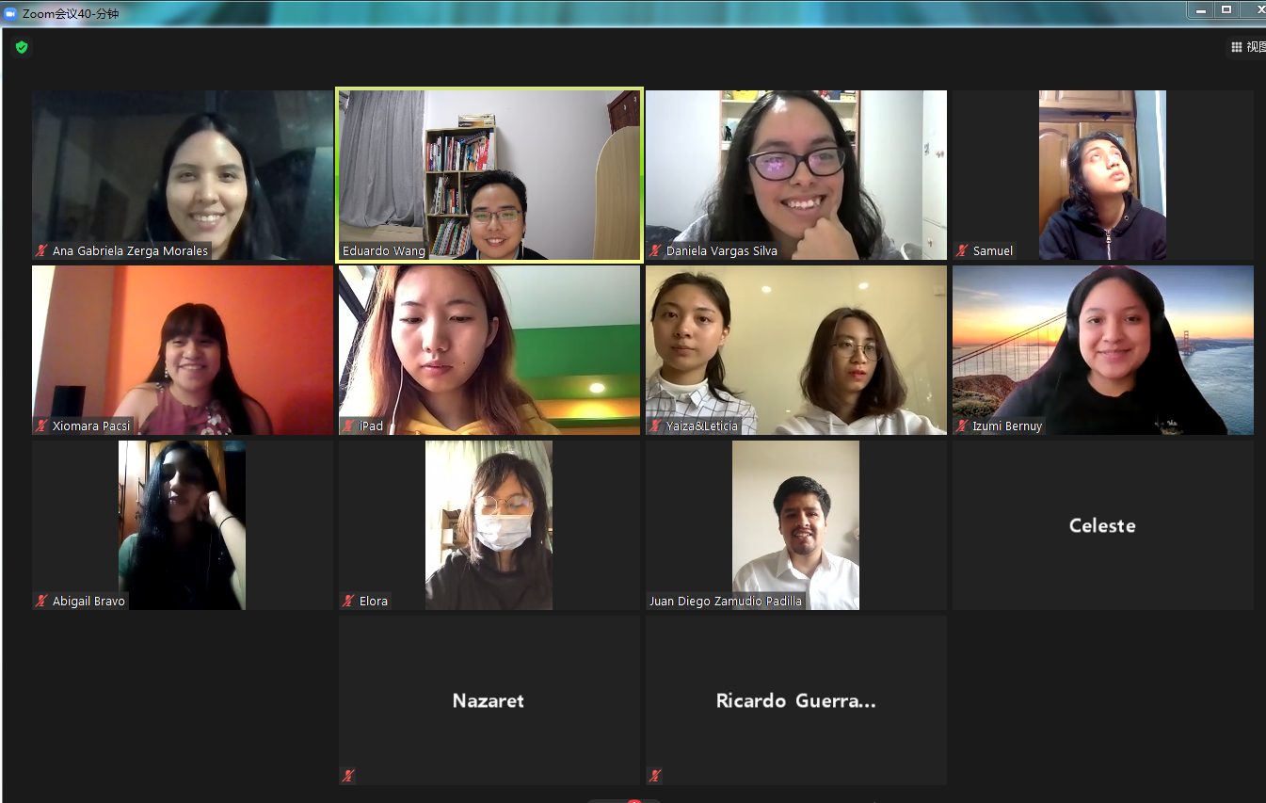
Task: Open the grid view button at top right
Action: point(1247,47)
